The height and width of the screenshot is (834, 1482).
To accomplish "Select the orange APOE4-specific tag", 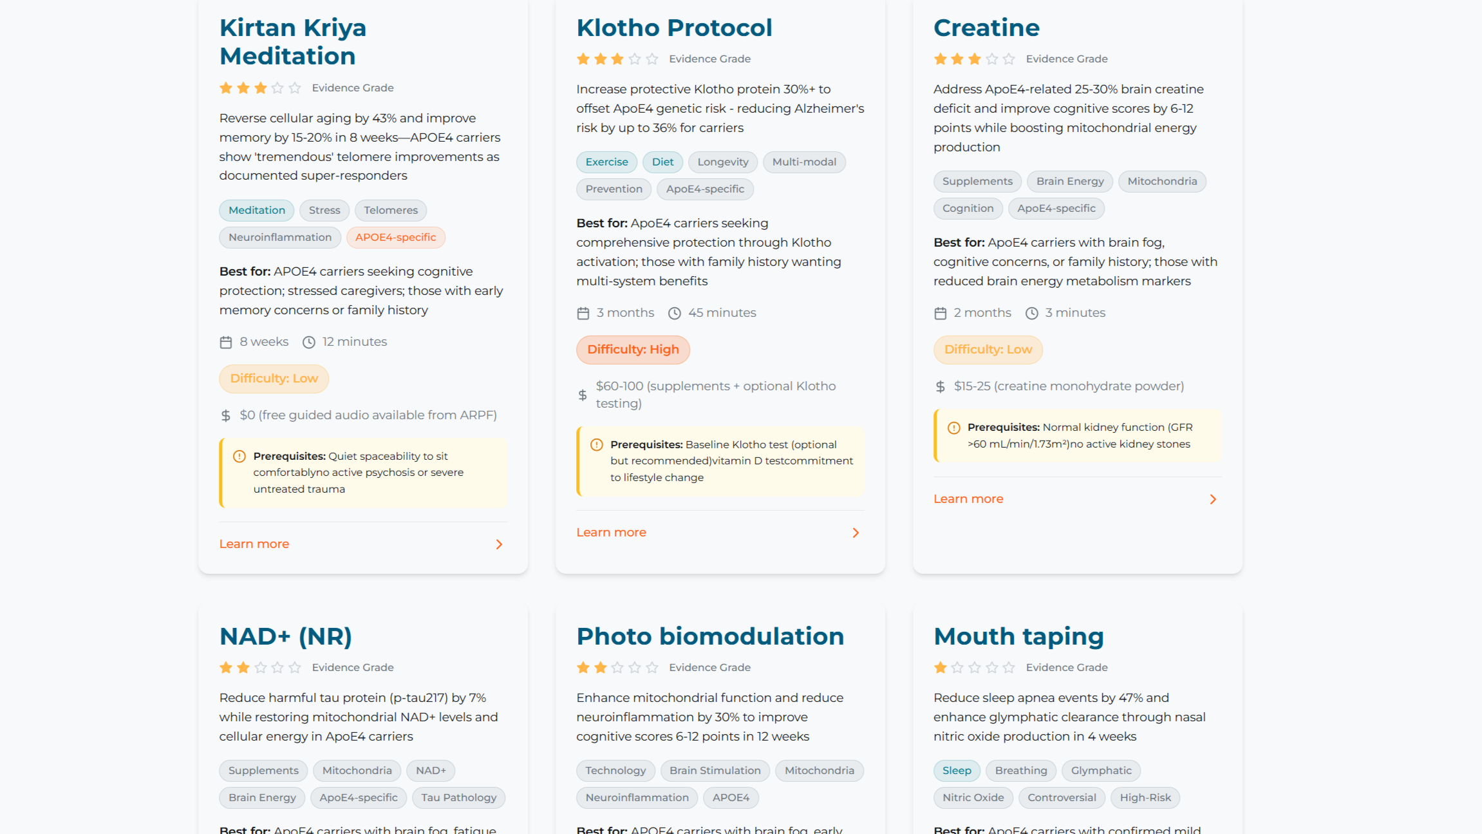I will [x=395, y=237].
